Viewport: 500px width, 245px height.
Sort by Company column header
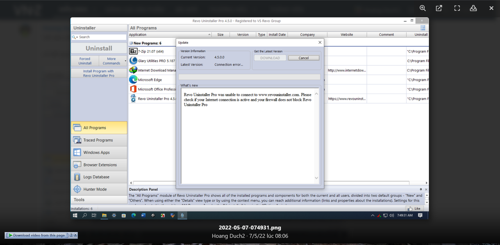[307, 35]
